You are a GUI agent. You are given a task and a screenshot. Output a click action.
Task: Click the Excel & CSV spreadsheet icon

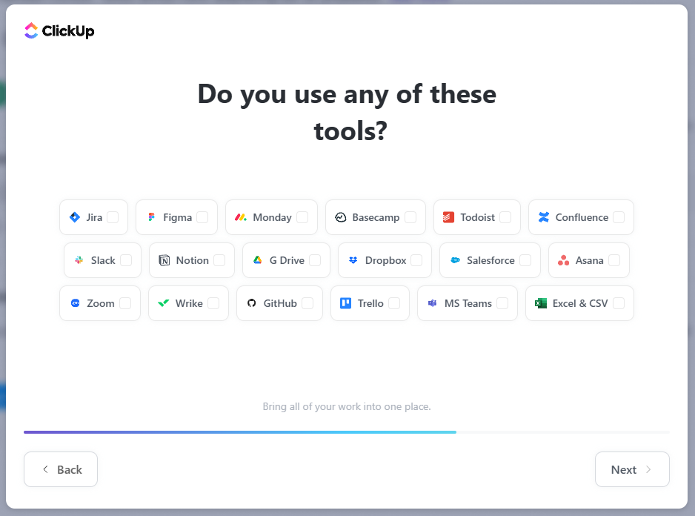coord(541,303)
